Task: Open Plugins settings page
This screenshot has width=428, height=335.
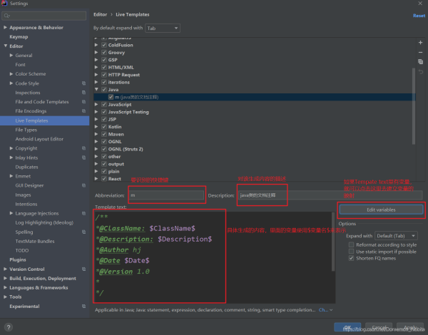Action: [x=18, y=259]
